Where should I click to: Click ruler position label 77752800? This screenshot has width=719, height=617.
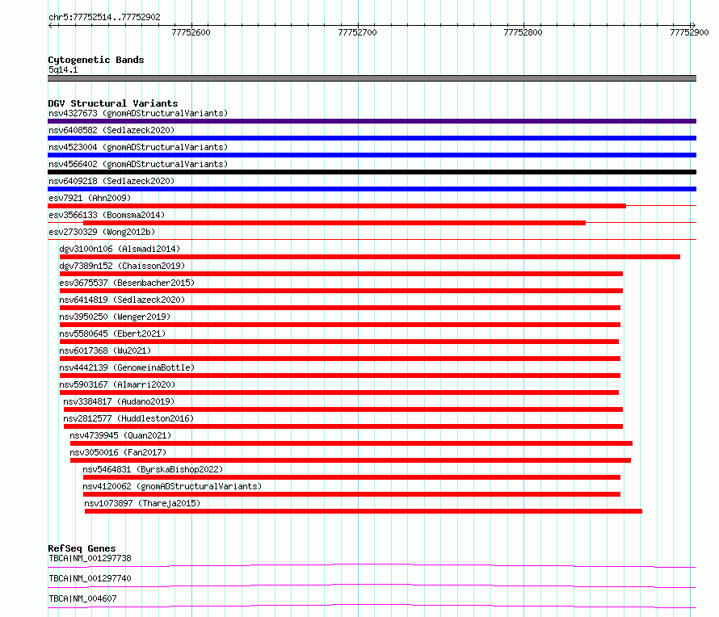(x=523, y=32)
